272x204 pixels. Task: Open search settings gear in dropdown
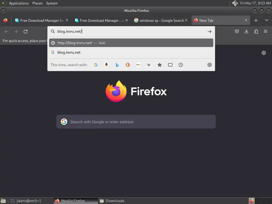click(210, 65)
